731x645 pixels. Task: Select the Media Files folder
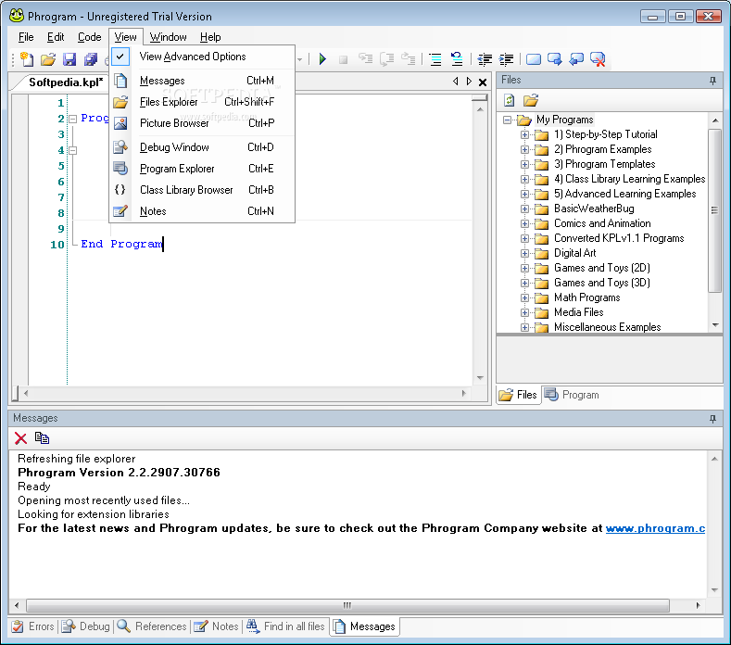pos(578,312)
